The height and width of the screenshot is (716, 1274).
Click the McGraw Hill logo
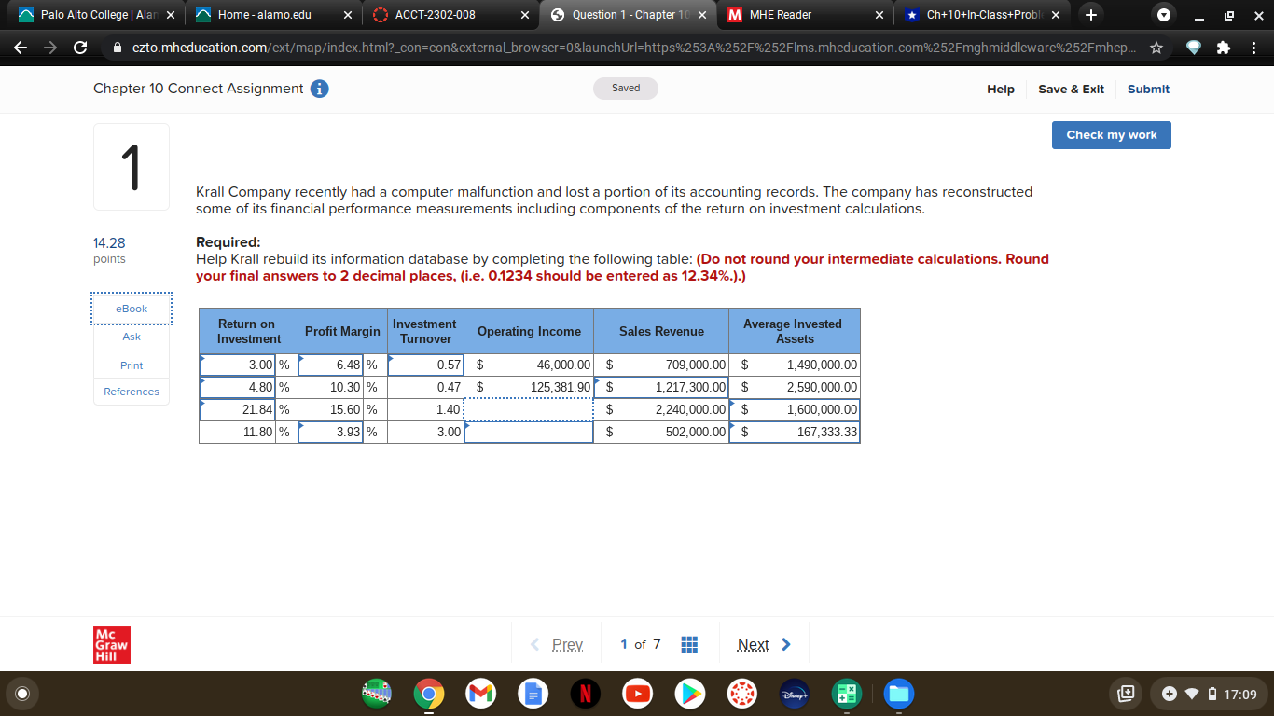coord(111,644)
